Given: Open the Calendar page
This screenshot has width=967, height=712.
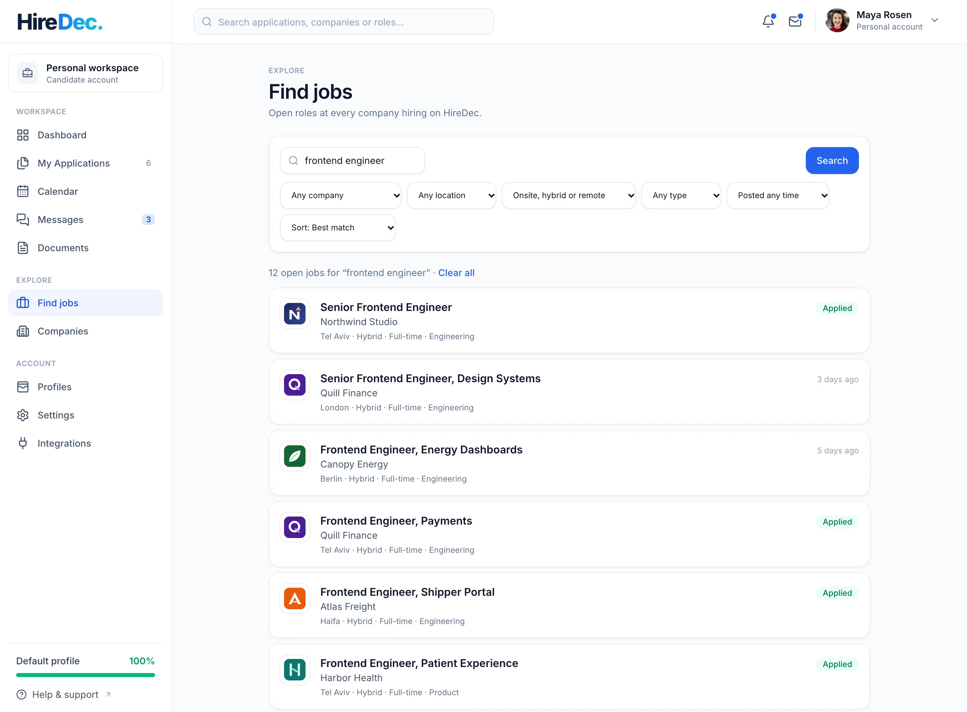Looking at the screenshot, I should coord(86,191).
